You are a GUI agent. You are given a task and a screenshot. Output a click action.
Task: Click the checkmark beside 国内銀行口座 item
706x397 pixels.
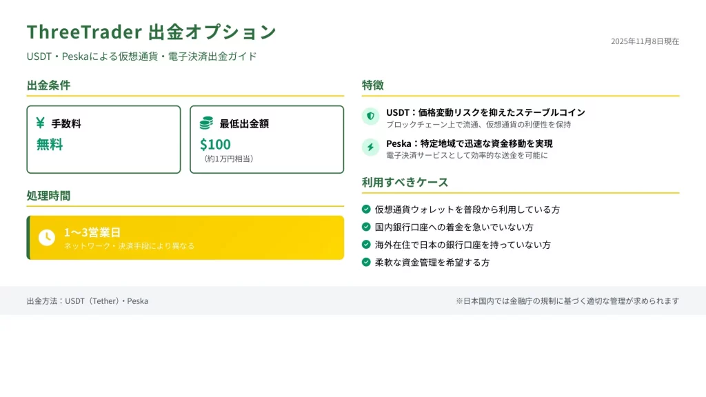366,227
